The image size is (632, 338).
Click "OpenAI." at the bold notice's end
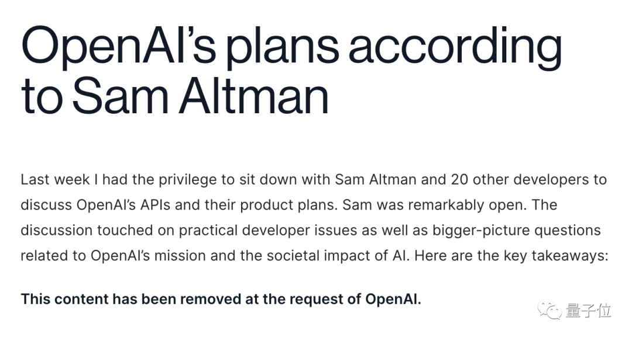[393, 299]
